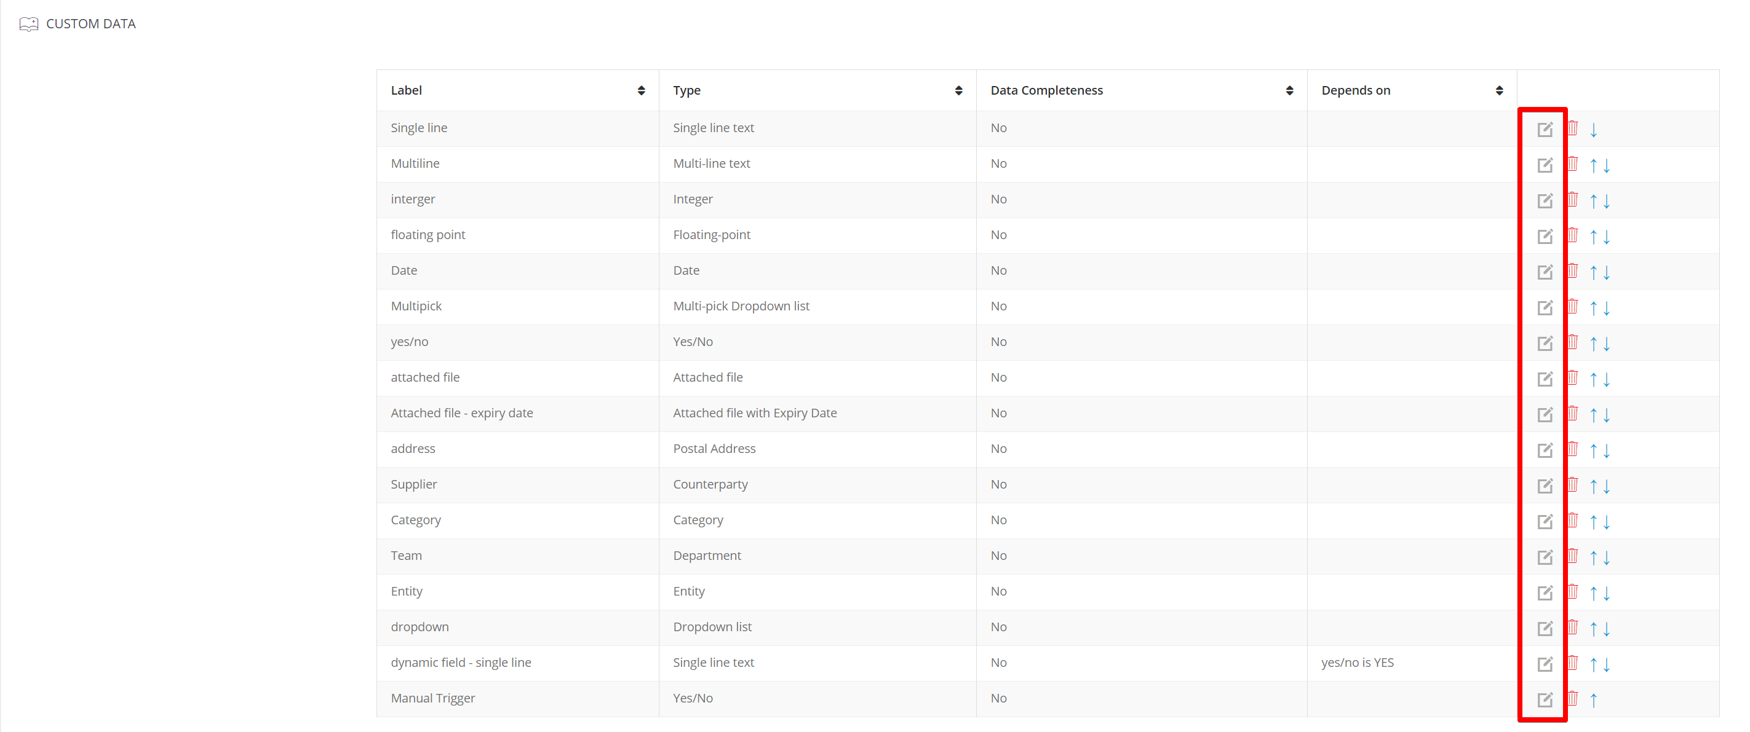Move the Category field up
Screen dimensions: 1750x732
coord(1593,522)
